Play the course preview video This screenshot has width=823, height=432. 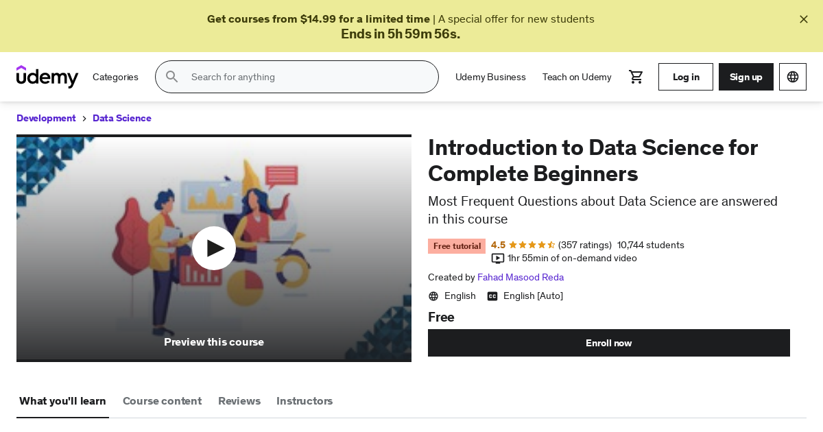(214, 248)
